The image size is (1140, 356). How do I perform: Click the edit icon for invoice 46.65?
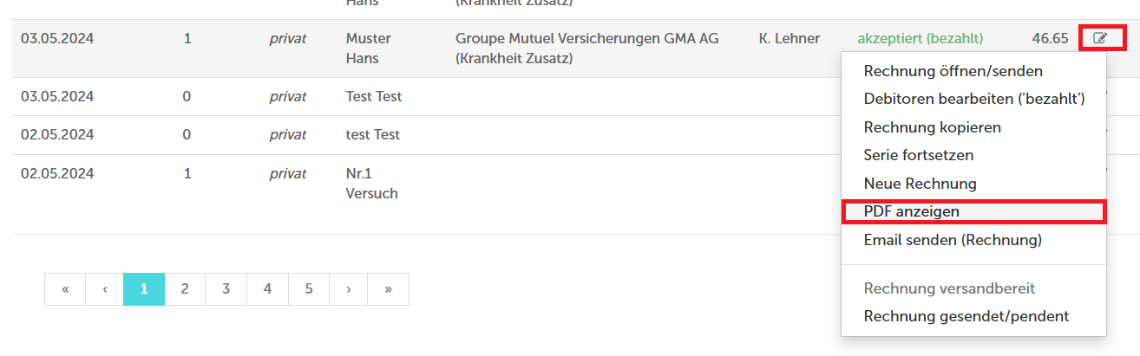tap(1101, 38)
